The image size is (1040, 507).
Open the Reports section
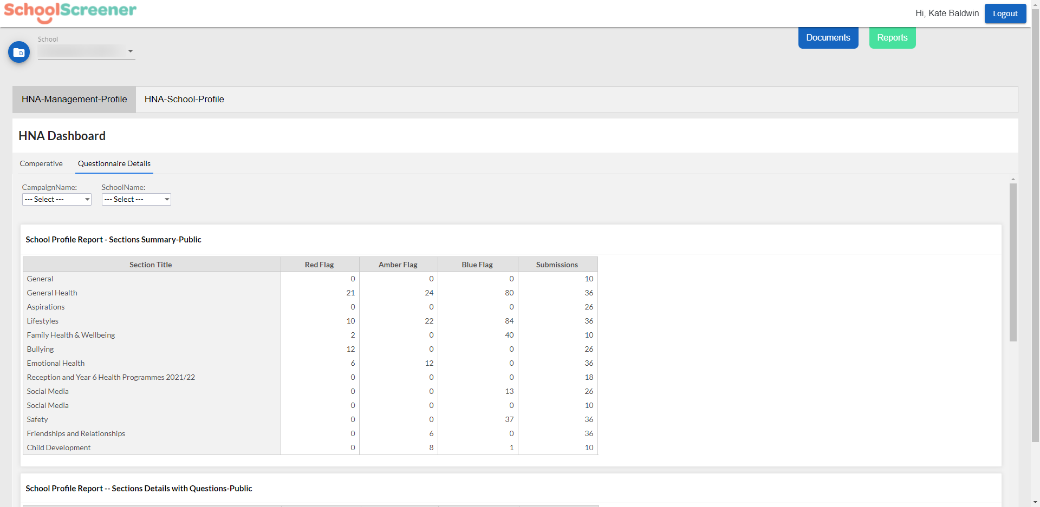coord(892,37)
